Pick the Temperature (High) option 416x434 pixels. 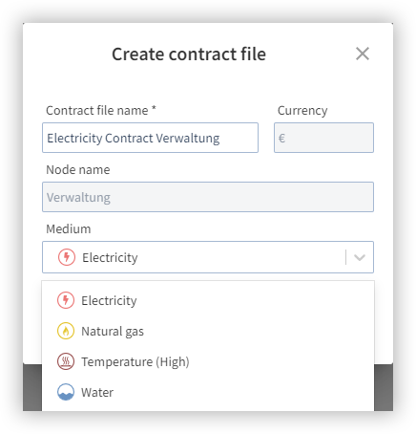click(208, 361)
